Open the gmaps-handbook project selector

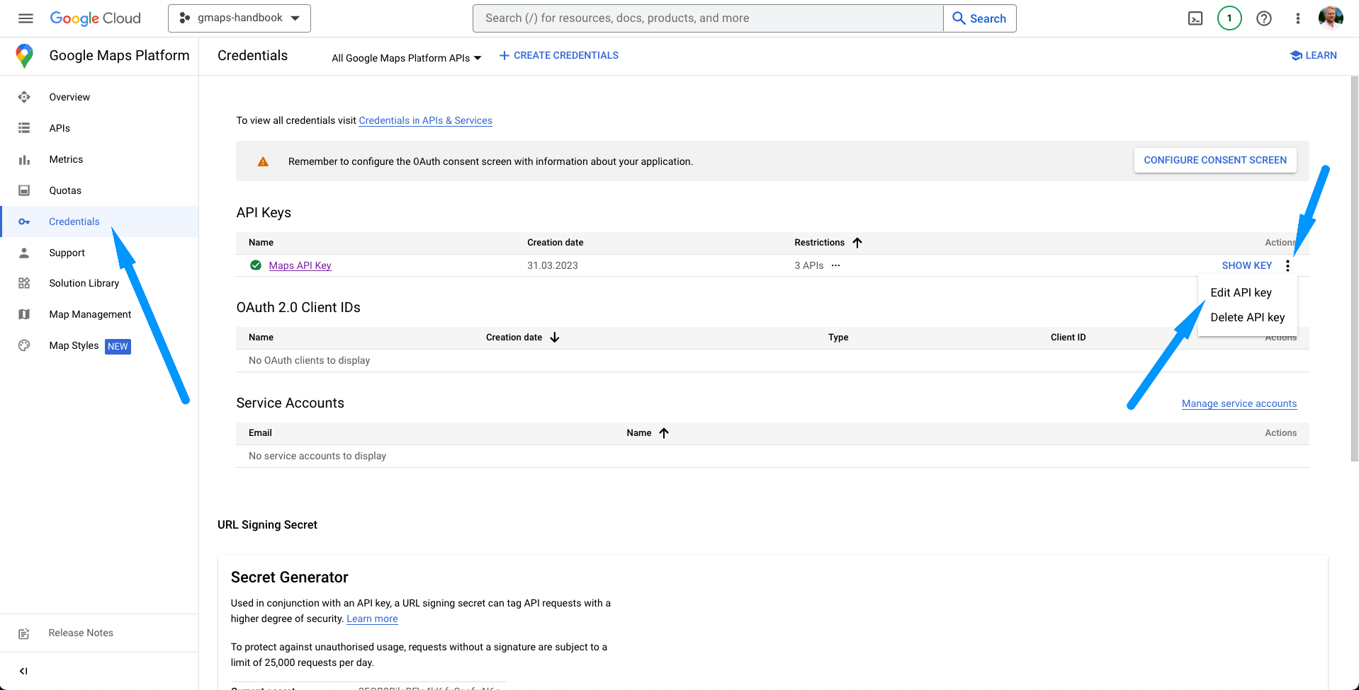coord(239,18)
